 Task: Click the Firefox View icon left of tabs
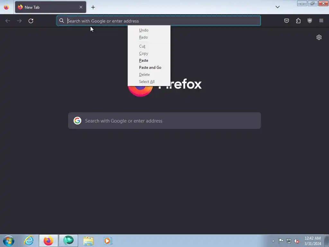[x=6, y=7]
